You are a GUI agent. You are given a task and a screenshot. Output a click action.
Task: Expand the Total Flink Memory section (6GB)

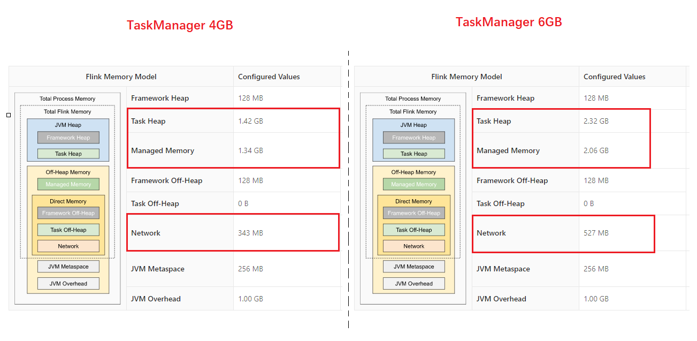pos(413,111)
